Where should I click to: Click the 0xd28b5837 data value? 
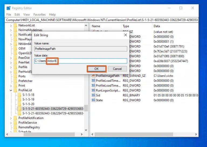point(171,61)
